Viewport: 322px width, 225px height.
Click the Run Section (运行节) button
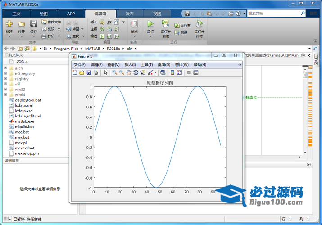[183, 26]
